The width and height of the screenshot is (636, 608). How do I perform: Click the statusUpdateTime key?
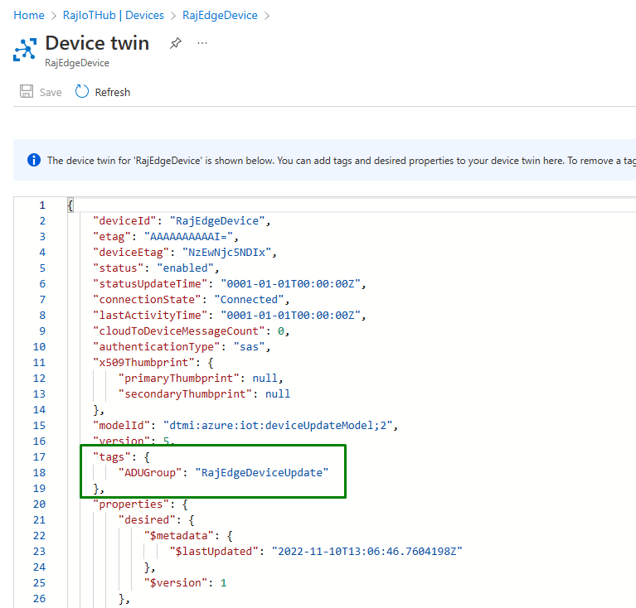pos(150,284)
